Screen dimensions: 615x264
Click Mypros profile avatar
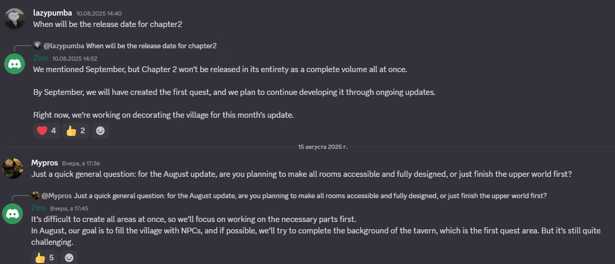click(x=12, y=169)
